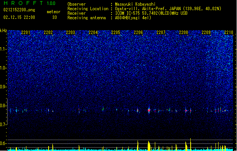Click the 'Receiving antenna' label

point(87,18)
